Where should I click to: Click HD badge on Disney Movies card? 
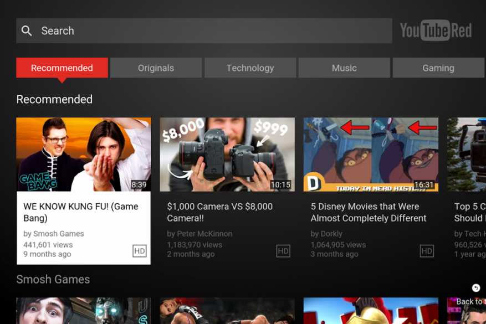coord(427,251)
